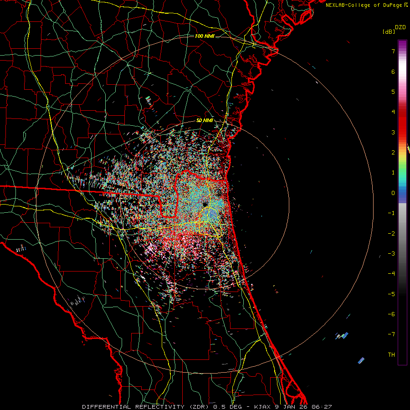Click the scale value 0
Image resolution: width=410 pixels, height=410 pixels.
click(393, 193)
